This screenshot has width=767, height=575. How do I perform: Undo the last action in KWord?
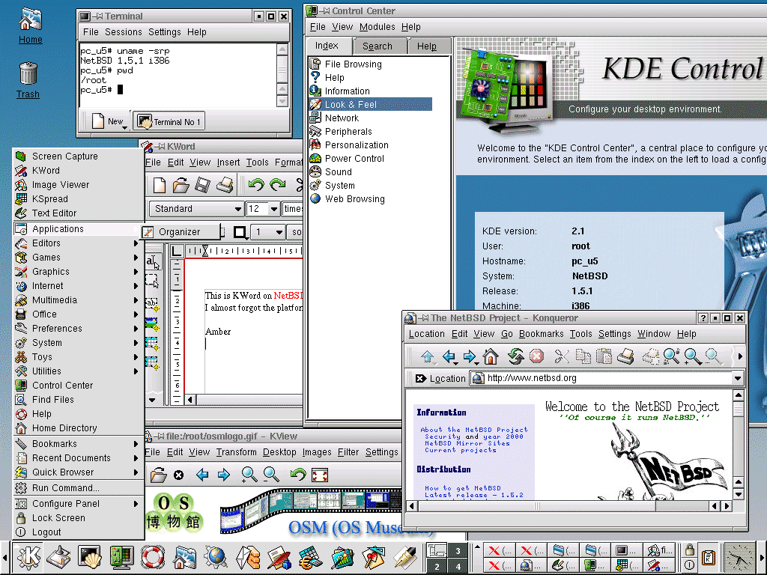256,185
